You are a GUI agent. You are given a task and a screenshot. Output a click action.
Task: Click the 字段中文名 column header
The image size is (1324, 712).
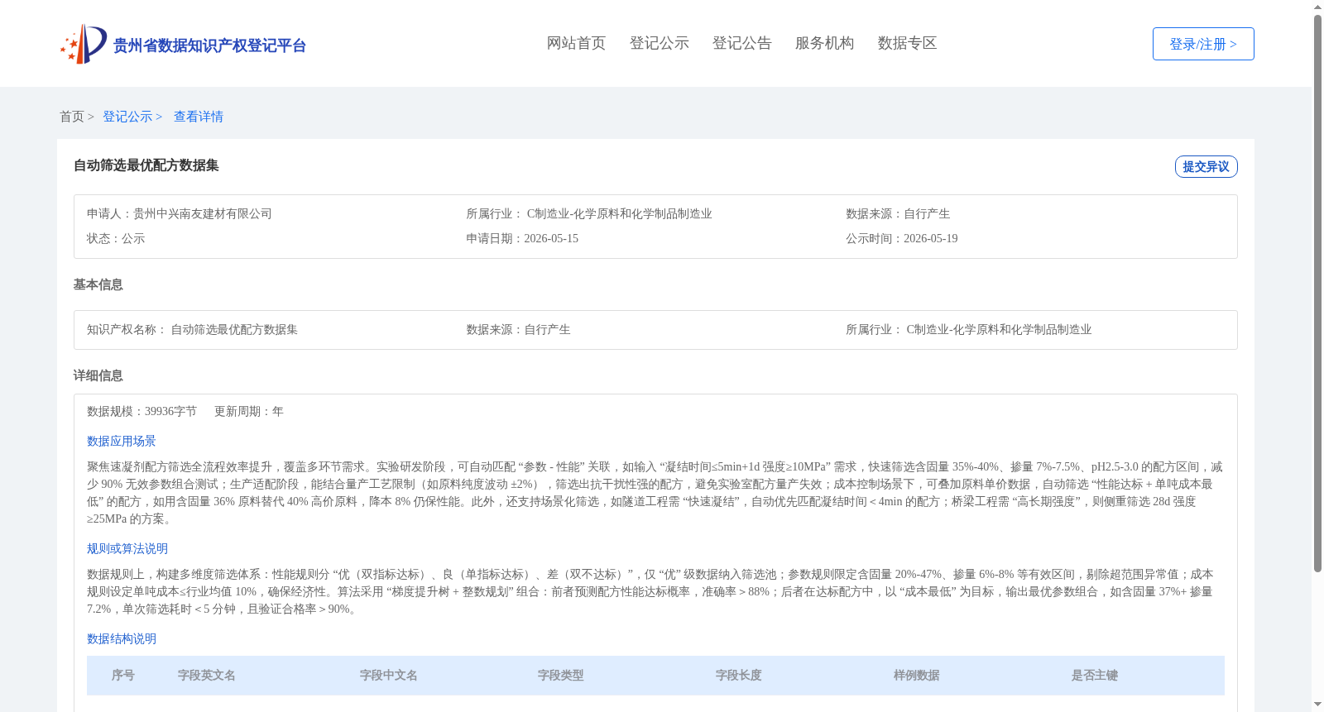pos(389,676)
